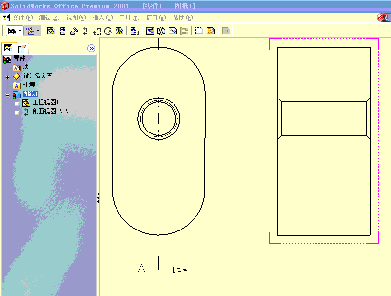Open the 窗口(W) menu
391x296 pixels.
pyautogui.click(x=156, y=18)
